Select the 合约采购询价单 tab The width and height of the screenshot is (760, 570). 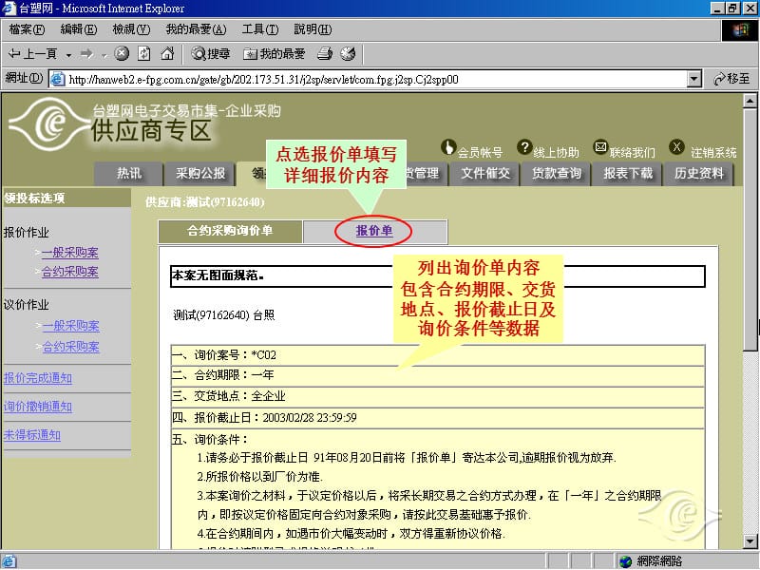230,231
